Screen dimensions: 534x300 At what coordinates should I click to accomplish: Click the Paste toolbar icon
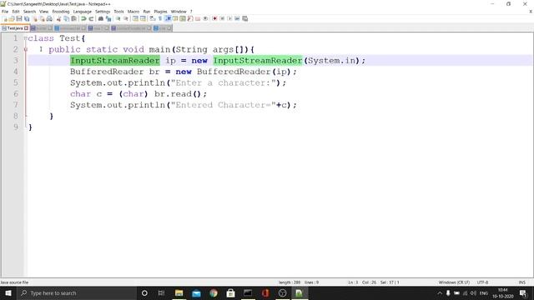tap(73, 18)
